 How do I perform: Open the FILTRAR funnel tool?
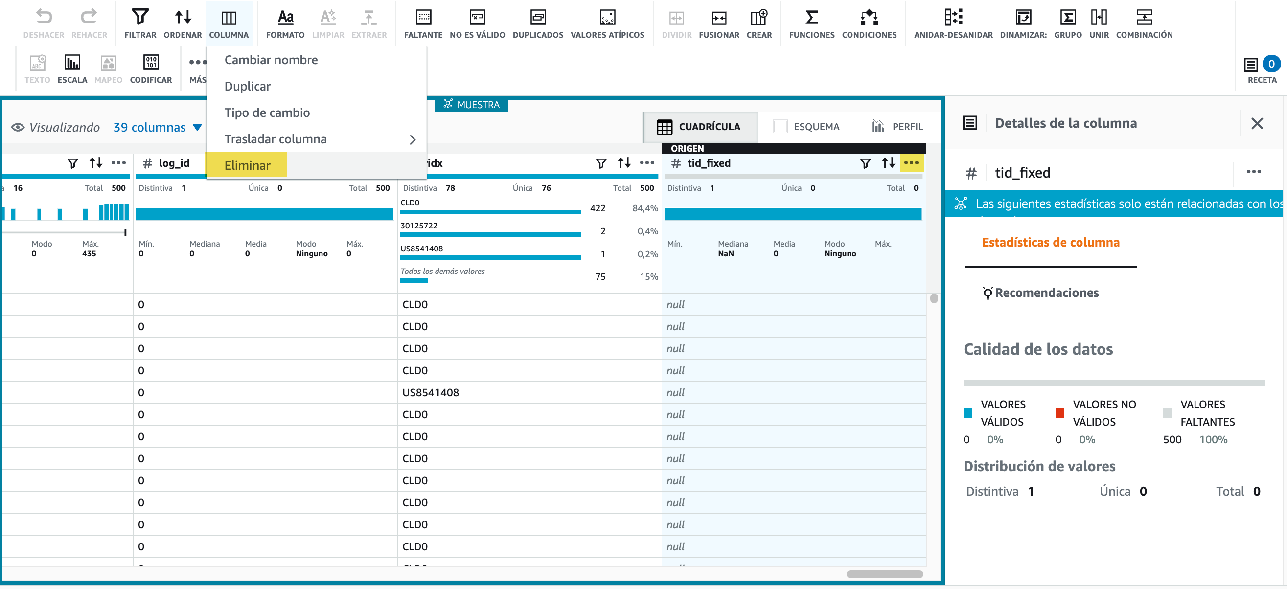click(x=140, y=23)
